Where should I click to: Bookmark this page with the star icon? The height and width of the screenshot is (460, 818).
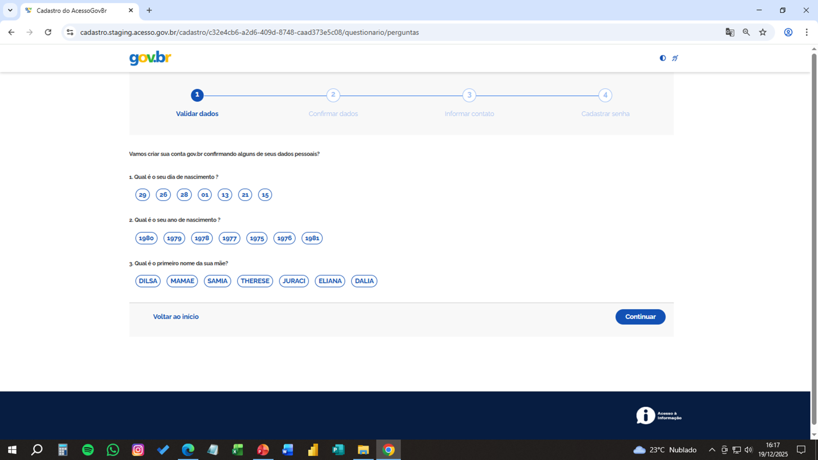pyautogui.click(x=763, y=32)
